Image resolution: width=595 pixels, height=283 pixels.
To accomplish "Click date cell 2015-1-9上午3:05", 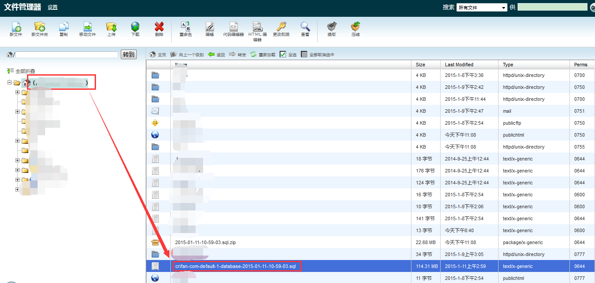I will click(x=464, y=254).
